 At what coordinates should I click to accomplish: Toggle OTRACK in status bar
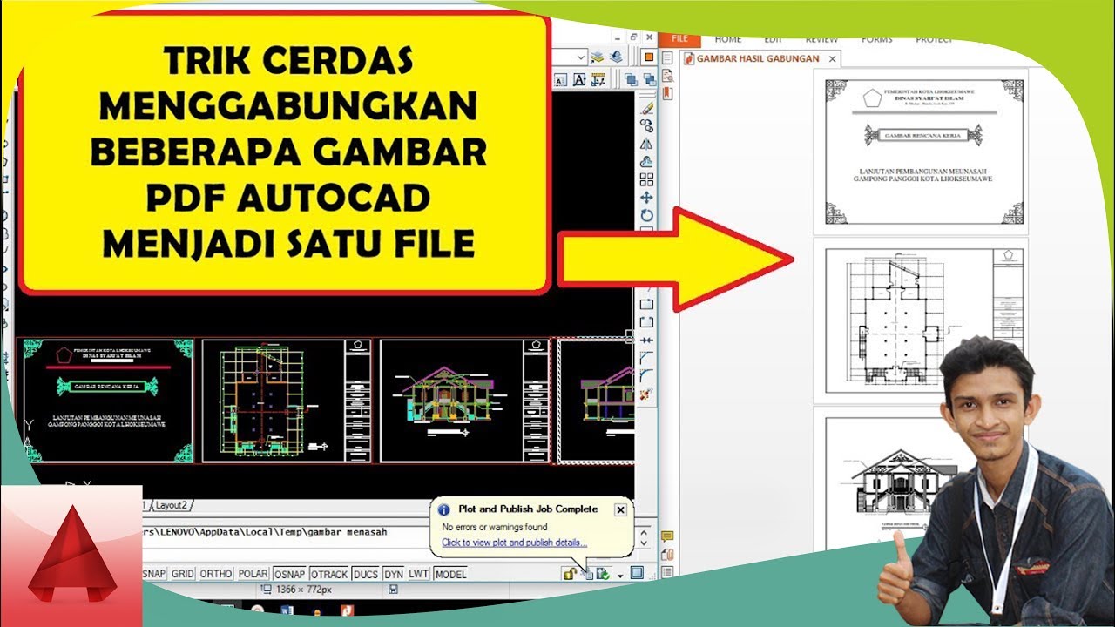click(x=329, y=574)
